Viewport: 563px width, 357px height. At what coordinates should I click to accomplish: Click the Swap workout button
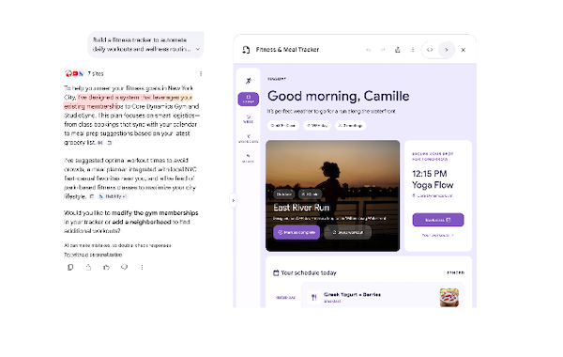click(347, 233)
